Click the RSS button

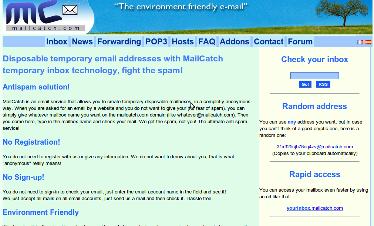(323, 84)
